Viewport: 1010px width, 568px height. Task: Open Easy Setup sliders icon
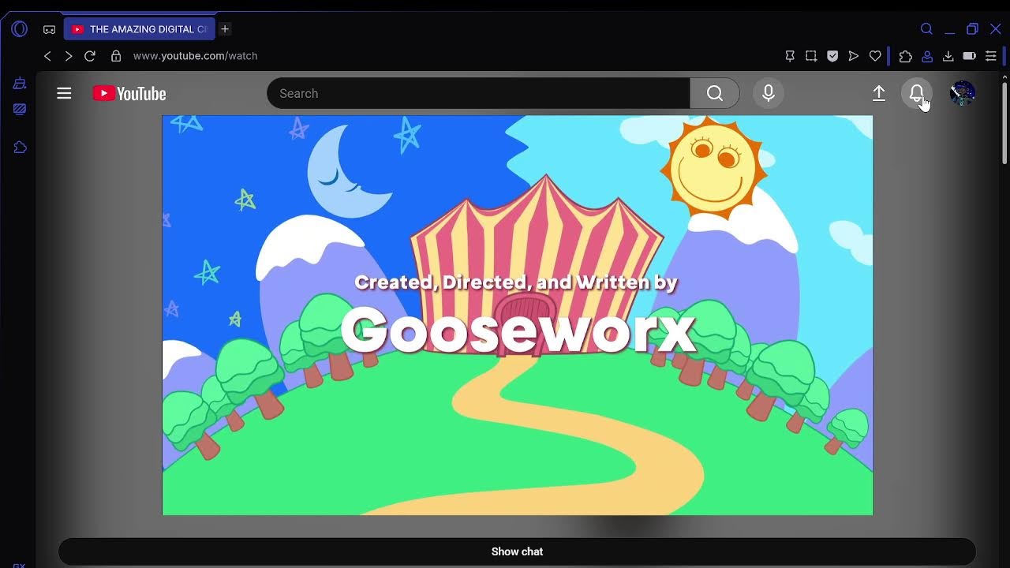tap(991, 56)
